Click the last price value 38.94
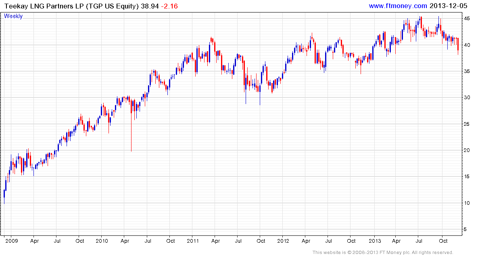The width and height of the screenshot is (482, 258). tap(150, 6)
